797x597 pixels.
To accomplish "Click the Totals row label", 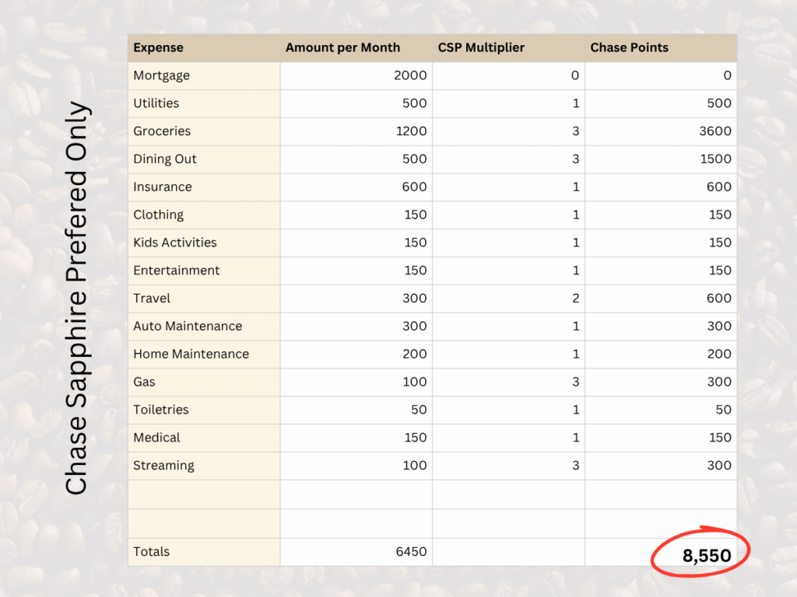I will tap(151, 552).
